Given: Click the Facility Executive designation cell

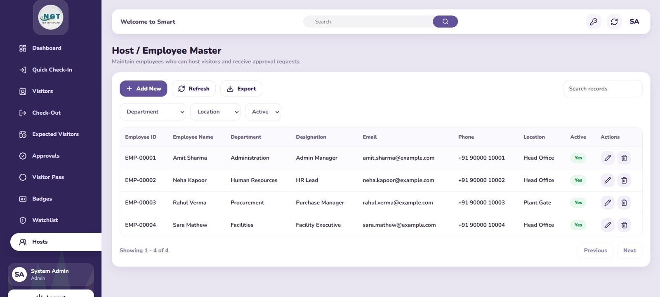Looking at the screenshot, I should click(318, 225).
